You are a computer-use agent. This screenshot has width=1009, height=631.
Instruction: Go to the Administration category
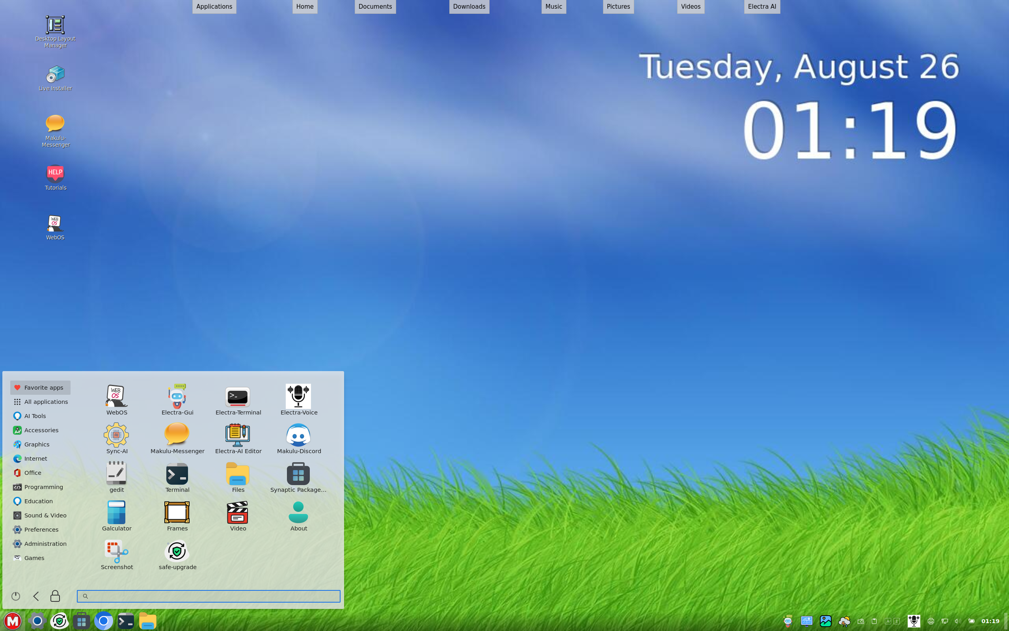click(x=41, y=543)
